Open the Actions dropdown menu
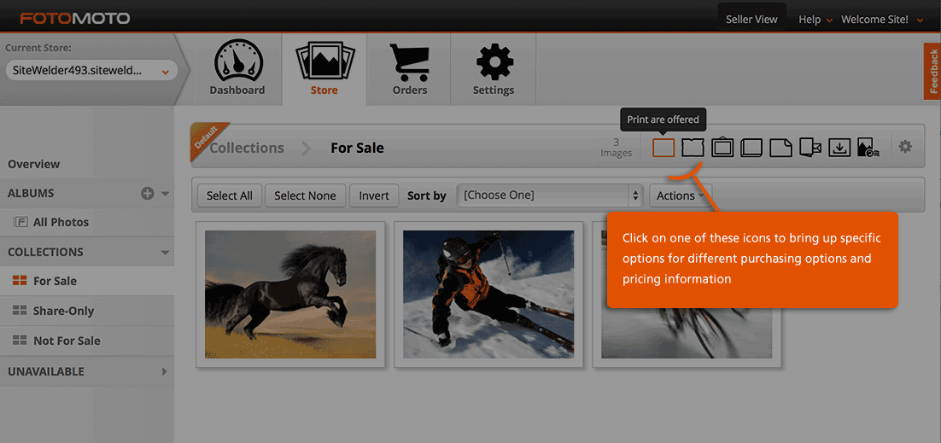The image size is (941, 443). pos(681,195)
